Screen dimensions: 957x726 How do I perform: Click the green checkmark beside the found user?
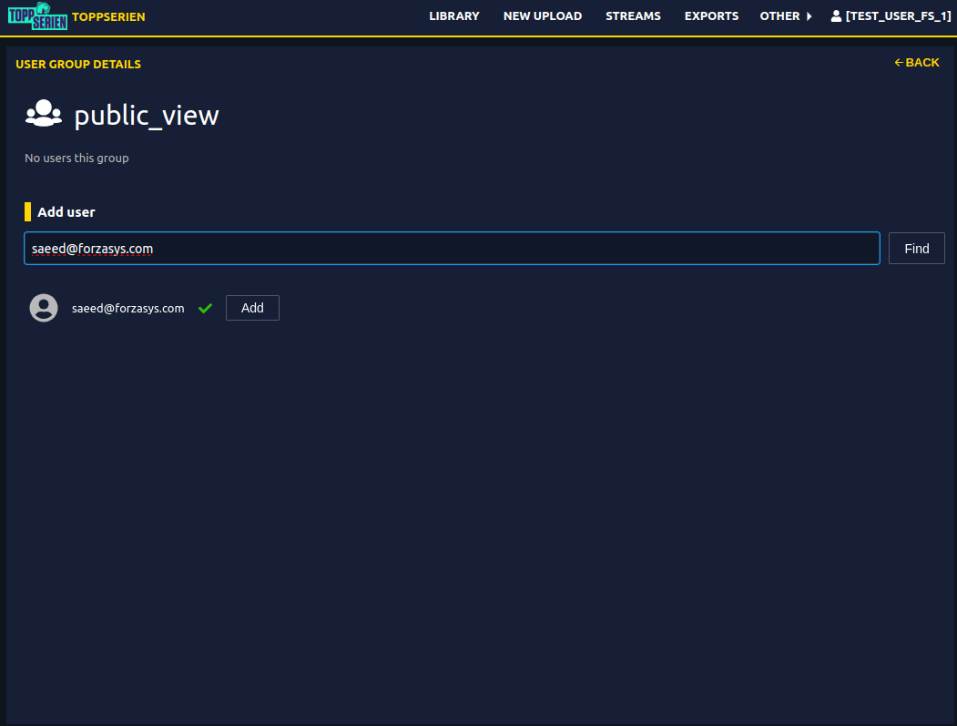(x=204, y=308)
